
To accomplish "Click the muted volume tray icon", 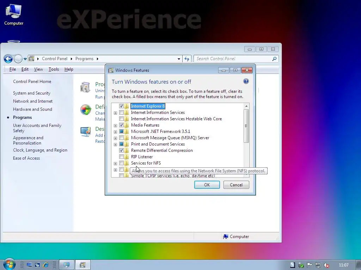I will click(x=326, y=265).
